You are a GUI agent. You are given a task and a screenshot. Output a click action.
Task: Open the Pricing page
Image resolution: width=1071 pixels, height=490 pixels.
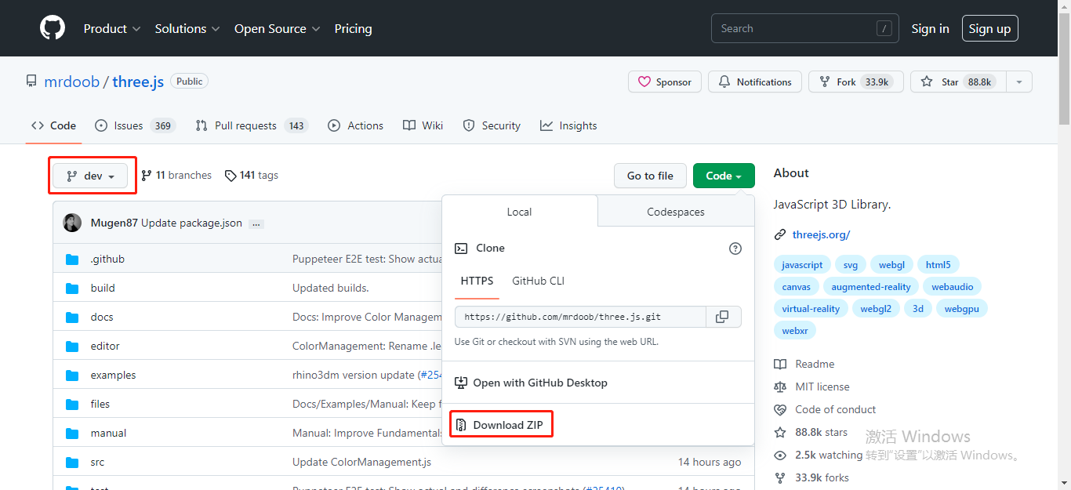[353, 28]
